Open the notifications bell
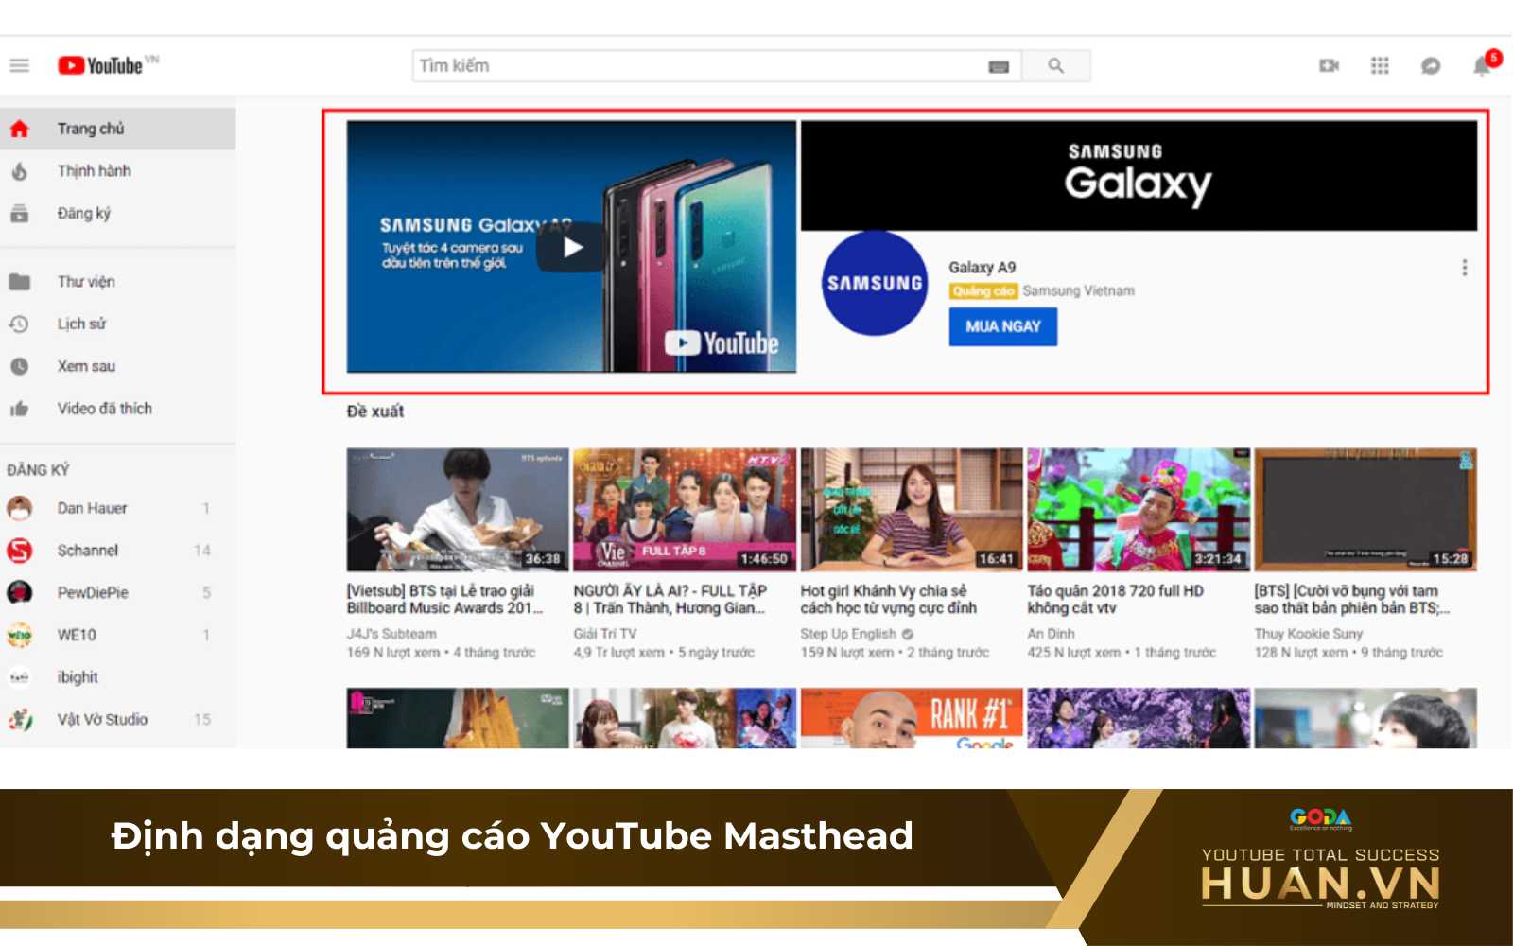Image resolution: width=1513 pixels, height=946 pixels. pos(1482,65)
